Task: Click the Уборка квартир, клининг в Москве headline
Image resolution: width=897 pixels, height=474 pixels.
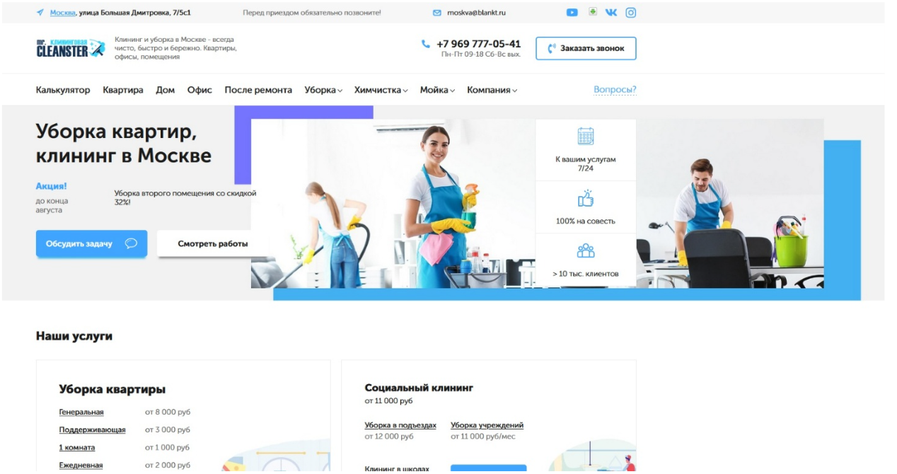Action: point(124,143)
